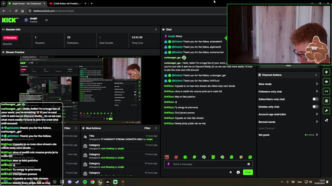
Task: Open the broadcast signal sidebar icon
Action: click(x=326, y=91)
